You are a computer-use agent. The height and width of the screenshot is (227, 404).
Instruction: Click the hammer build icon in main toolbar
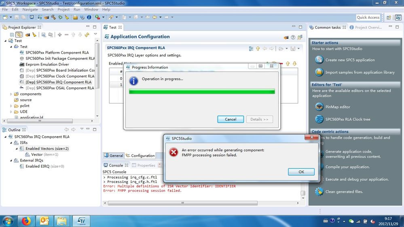tap(53, 17)
